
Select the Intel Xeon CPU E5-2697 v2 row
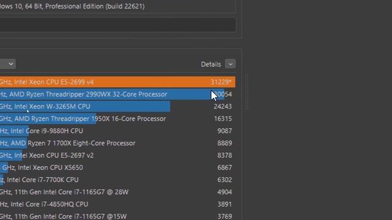(x=118, y=155)
